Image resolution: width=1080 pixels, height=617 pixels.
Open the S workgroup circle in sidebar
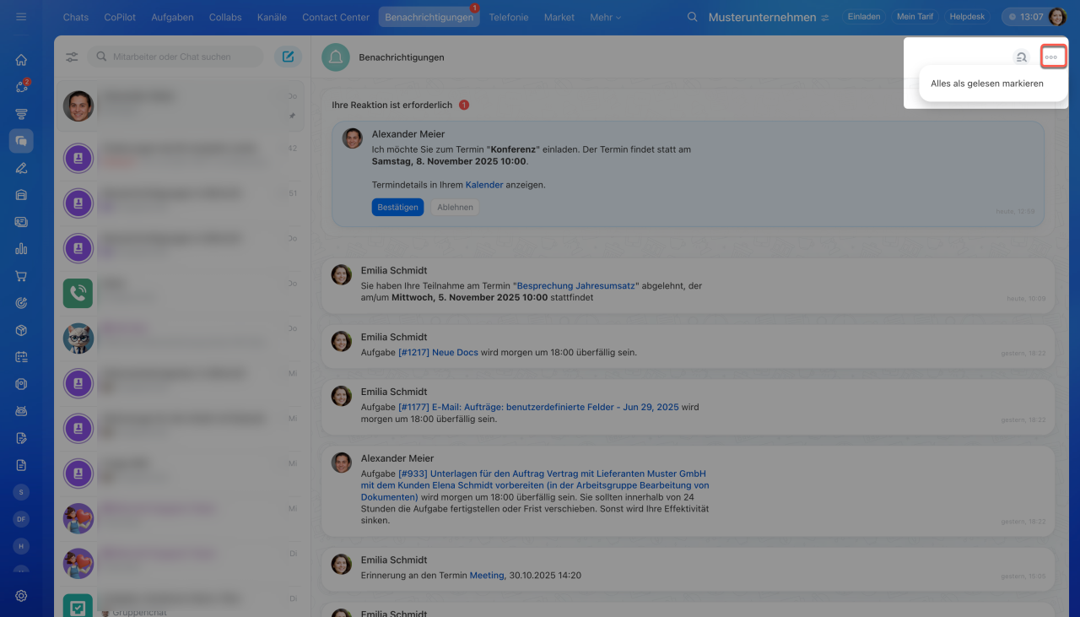(x=21, y=492)
